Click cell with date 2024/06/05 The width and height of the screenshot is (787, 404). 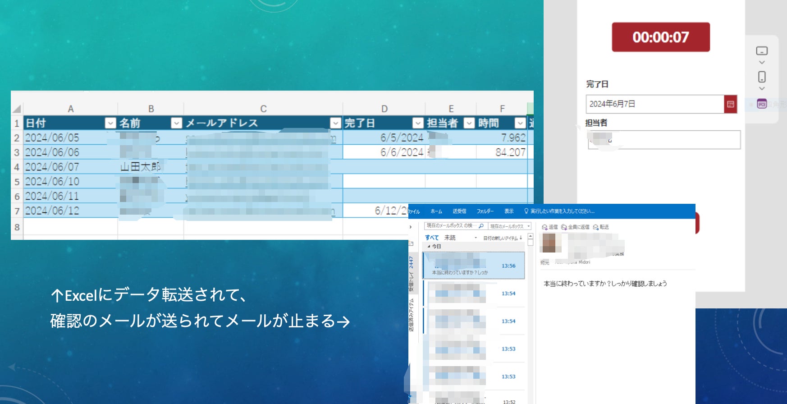[x=70, y=138]
